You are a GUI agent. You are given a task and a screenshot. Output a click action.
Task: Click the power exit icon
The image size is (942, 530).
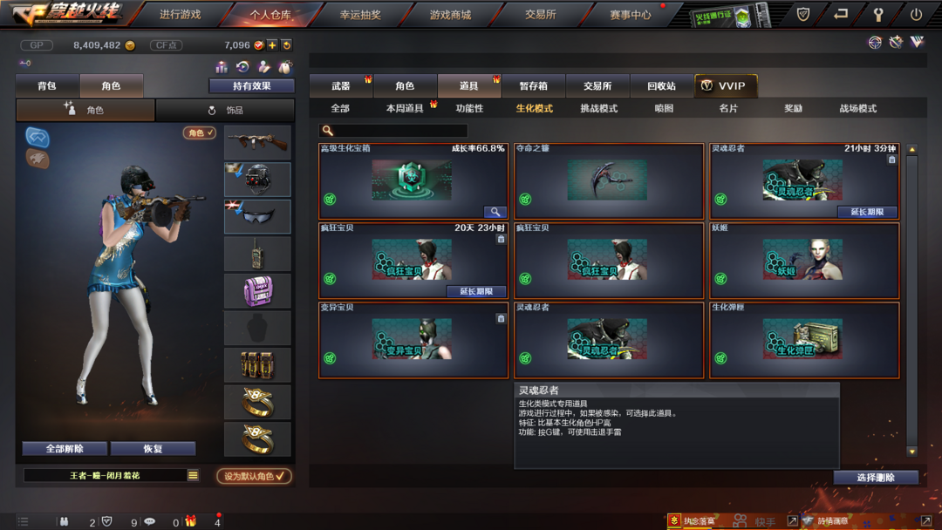[x=916, y=15]
